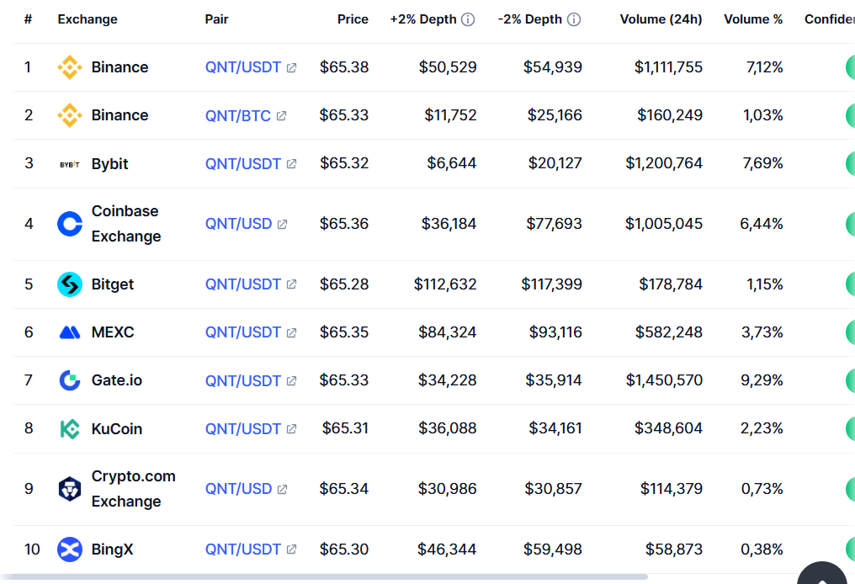Click the Bitget exchange logo
855x584 pixels.
pyautogui.click(x=70, y=284)
